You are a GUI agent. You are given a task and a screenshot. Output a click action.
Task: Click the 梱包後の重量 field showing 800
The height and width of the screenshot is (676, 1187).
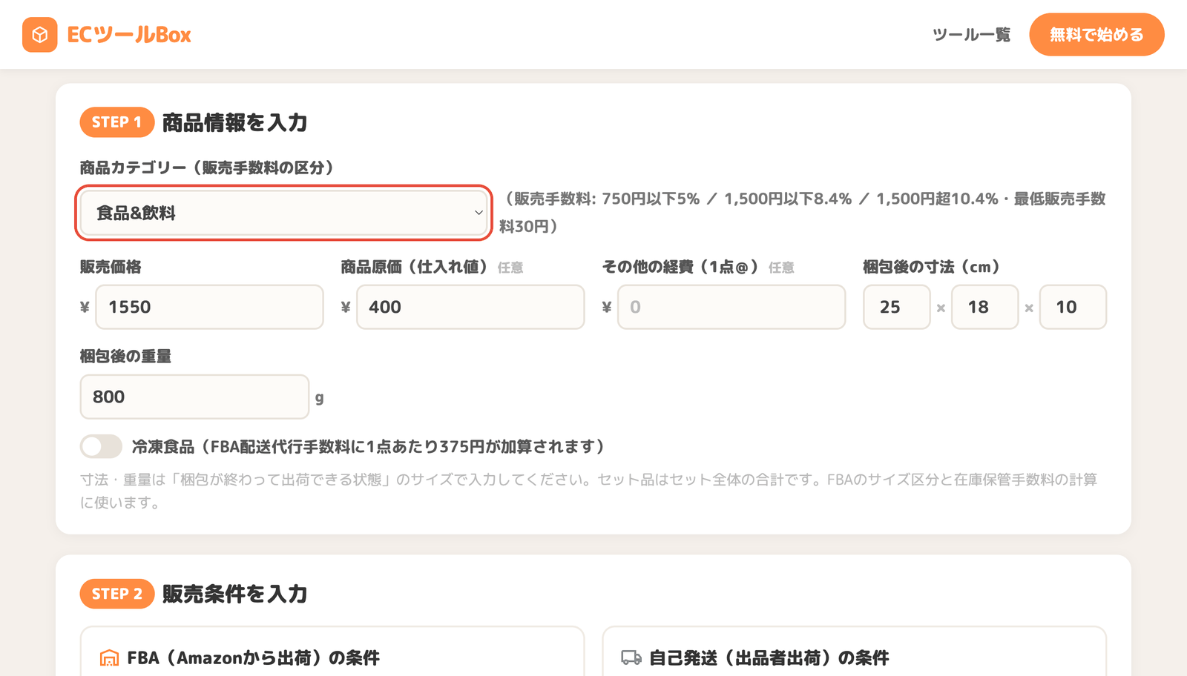[x=194, y=397]
